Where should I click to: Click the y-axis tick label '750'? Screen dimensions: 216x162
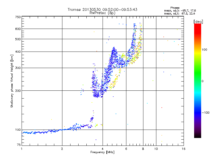point(18,17)
